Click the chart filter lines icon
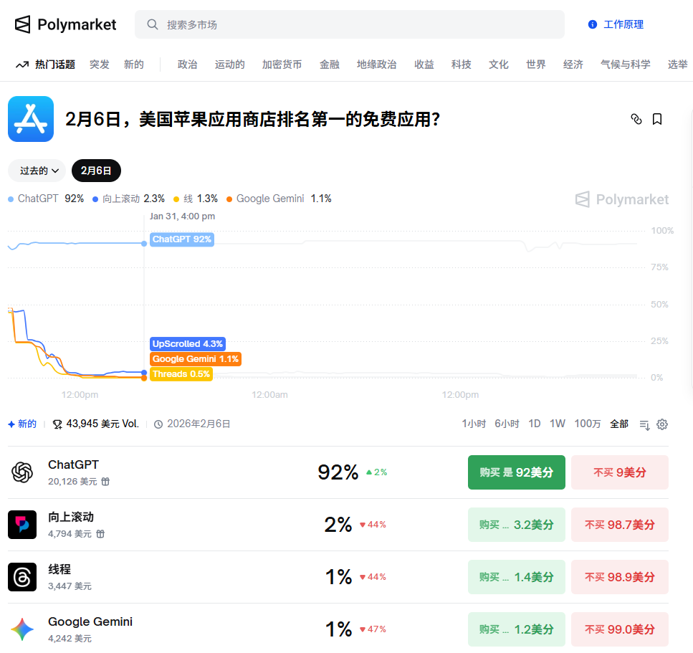This screenshot has width=693, height=653. pyautogui.click(x=644, y=424)
